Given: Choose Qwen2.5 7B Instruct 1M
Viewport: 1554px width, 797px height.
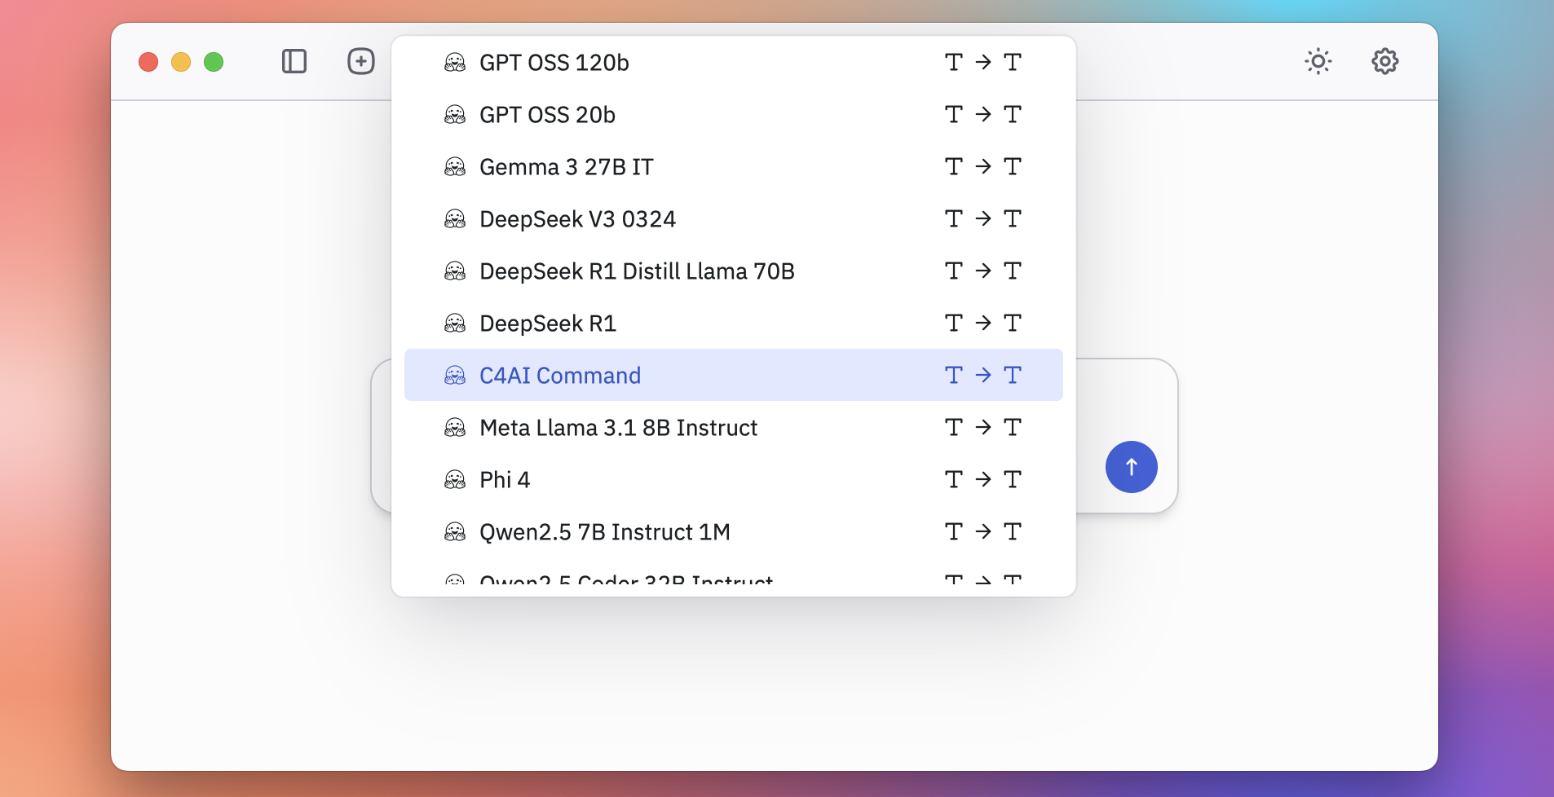Looking at the screenshot, I should [604, 532].
